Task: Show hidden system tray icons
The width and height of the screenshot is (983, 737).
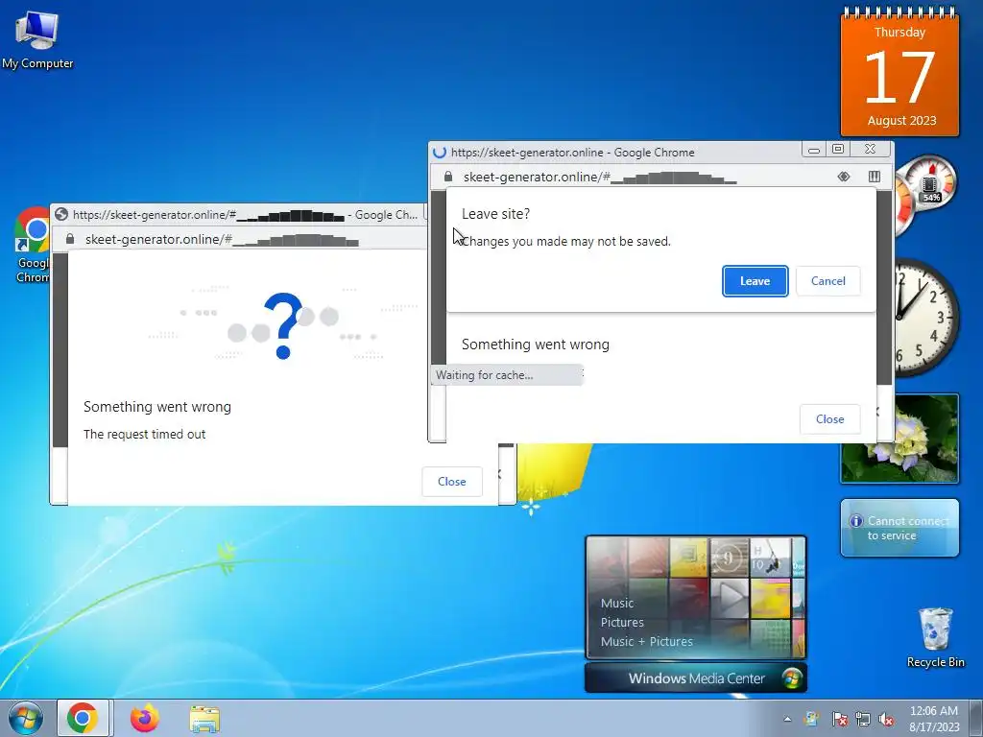Action: tap(787, 719)
